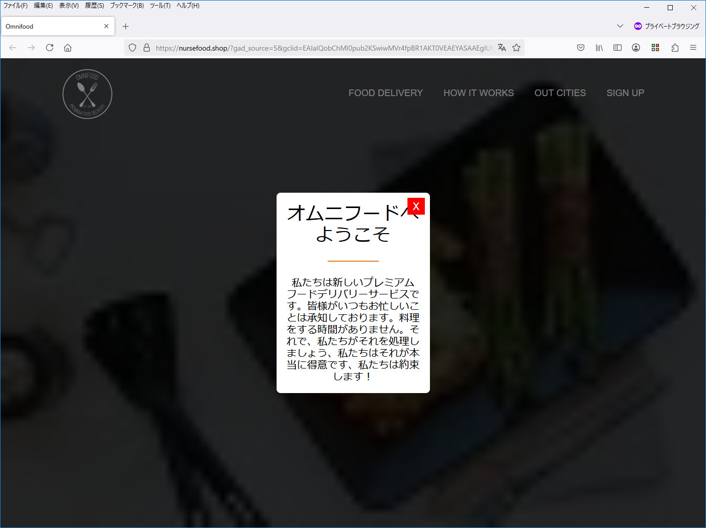706x528 pixels.
Task: Open the tracking protection shield icon
Action: point(132,48)
